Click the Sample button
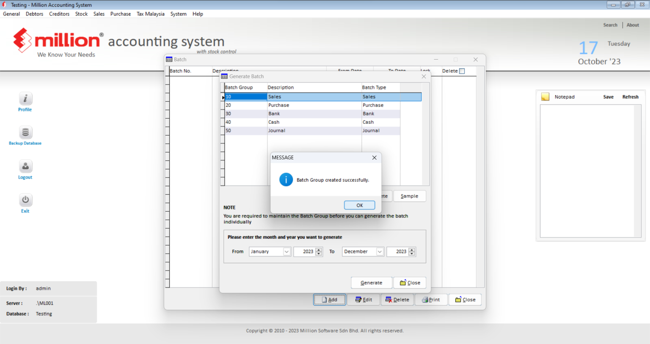Viewport: 650px width, 344px height. click(409, 196)
